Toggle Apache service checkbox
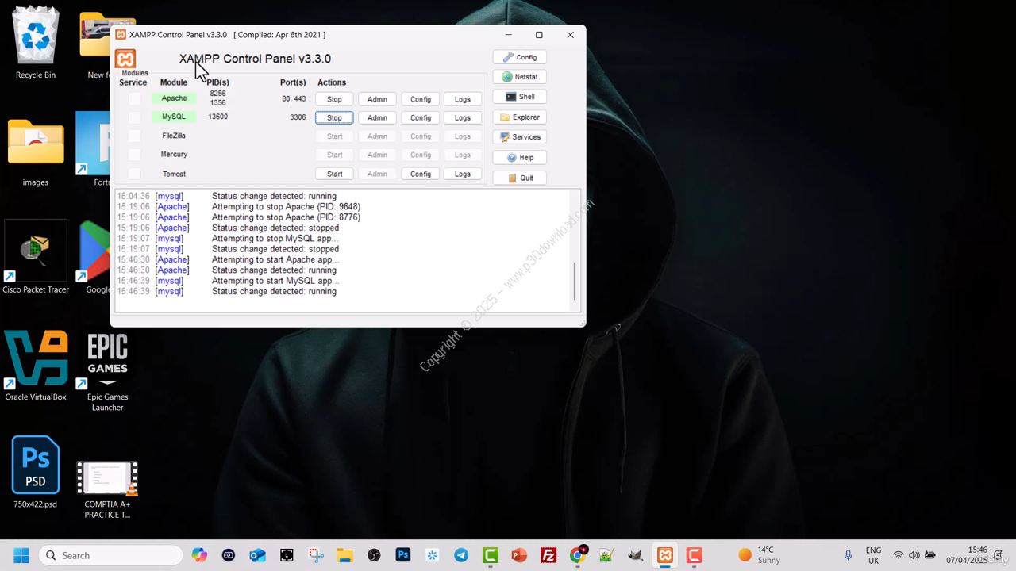The width and height of the screenshot is (1016, 571). 134,98
